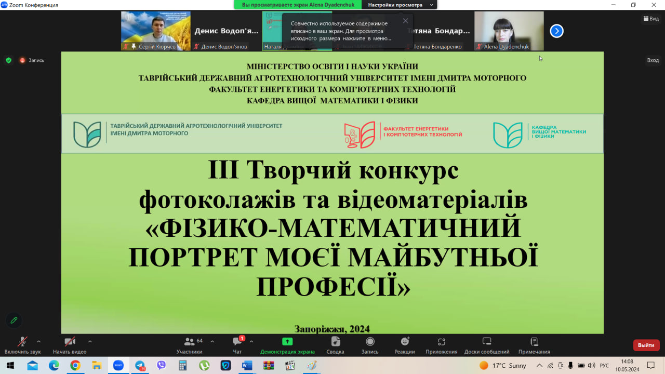The image size is (665, 374).
Task: Open the Windows Start menu
Action: (x=10, y=366)
